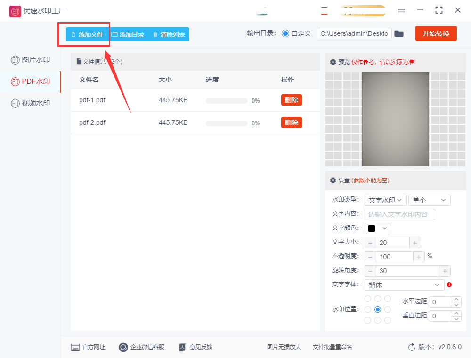Select top-center watermark position radio
The height and width of the screenshot is (358, 471).
click(378, 299)
